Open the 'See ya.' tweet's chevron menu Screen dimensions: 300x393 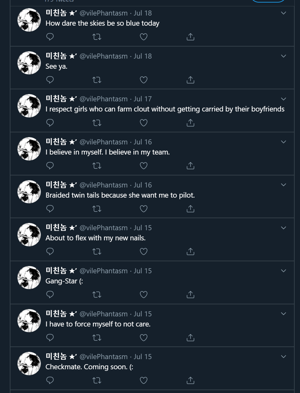tap(284, 56)
